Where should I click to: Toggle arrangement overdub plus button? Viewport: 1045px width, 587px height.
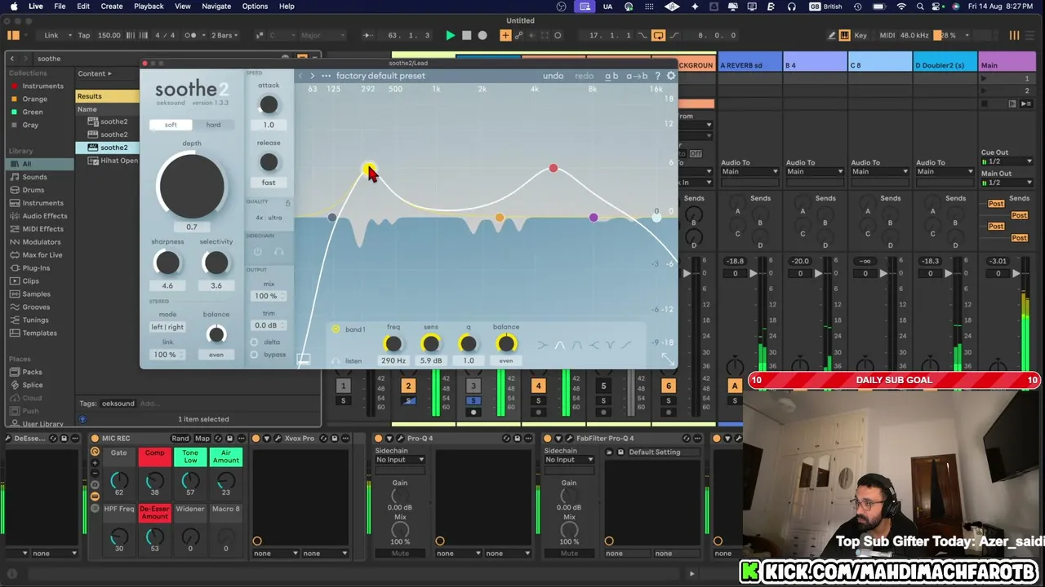tap(505, 35)
